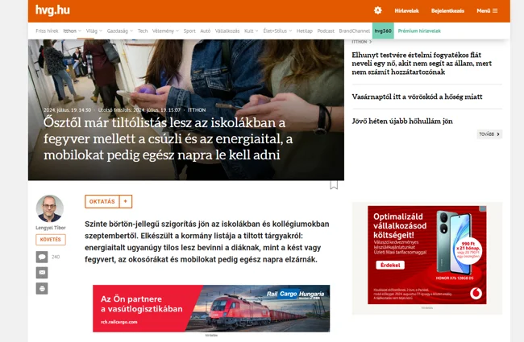Open the Menü hamburger menu
524x342 pixels.
point(487,10)
